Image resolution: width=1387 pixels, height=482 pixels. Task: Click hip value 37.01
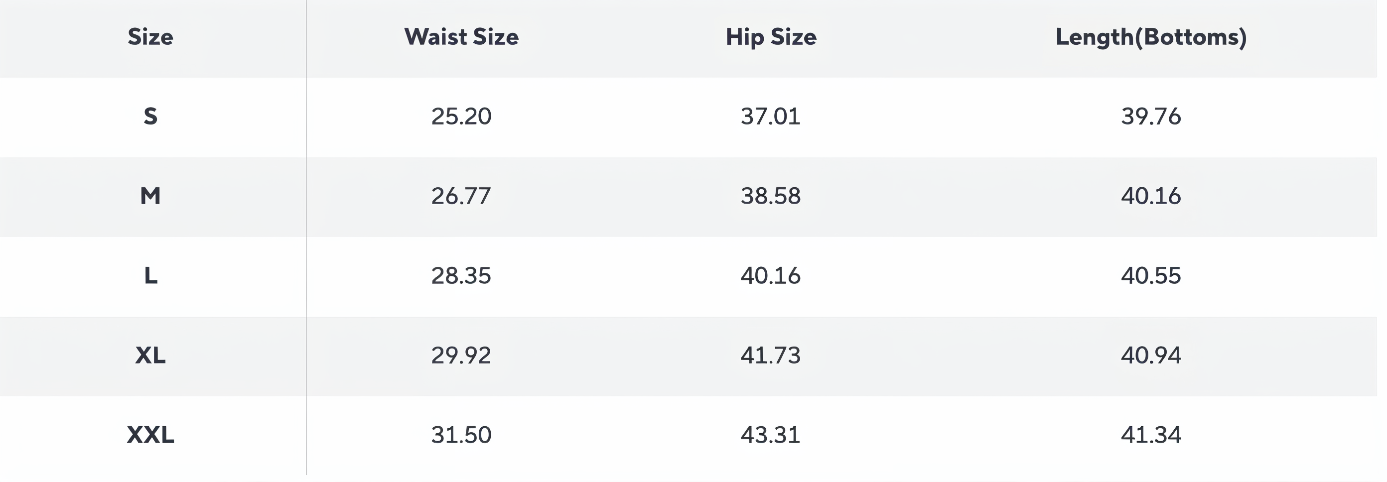pos(771,116)
